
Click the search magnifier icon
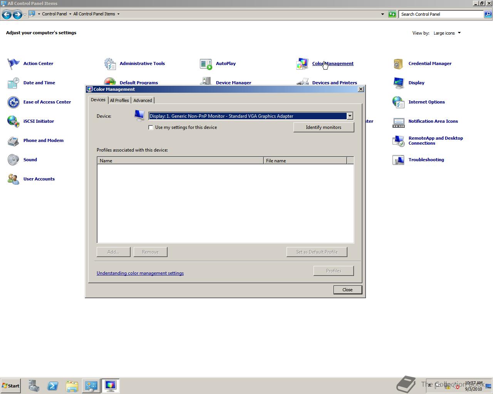pos(488,14)
